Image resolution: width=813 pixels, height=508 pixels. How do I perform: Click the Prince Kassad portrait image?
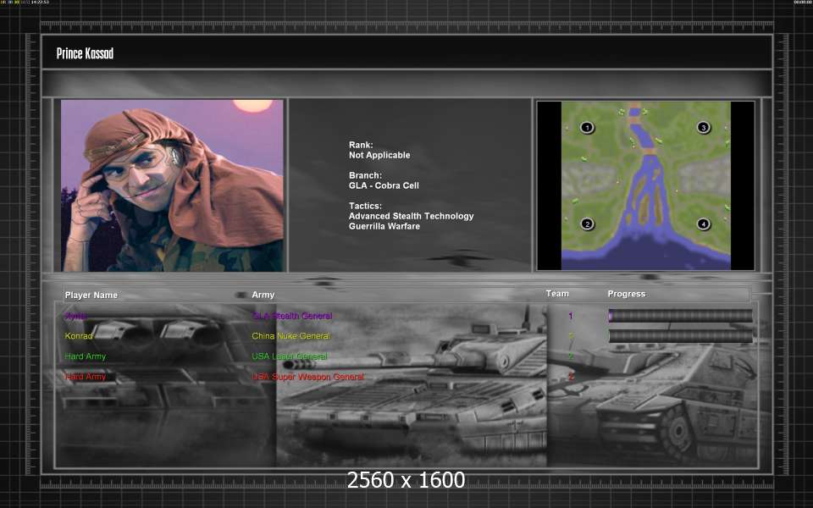click(x=172, y=185)
